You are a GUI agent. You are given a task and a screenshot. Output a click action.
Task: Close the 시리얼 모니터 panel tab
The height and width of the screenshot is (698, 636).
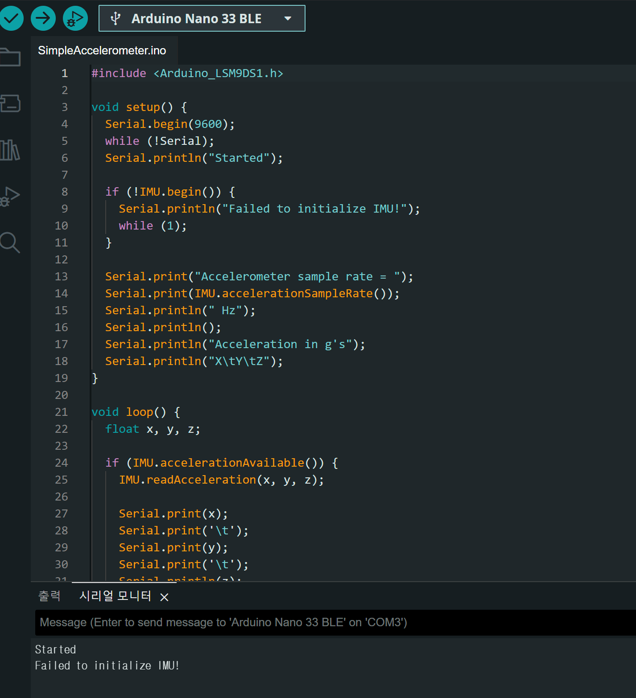(164, 597)
